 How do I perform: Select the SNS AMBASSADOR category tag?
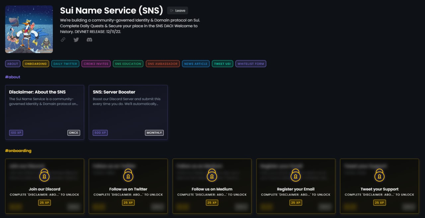point(163,64)
